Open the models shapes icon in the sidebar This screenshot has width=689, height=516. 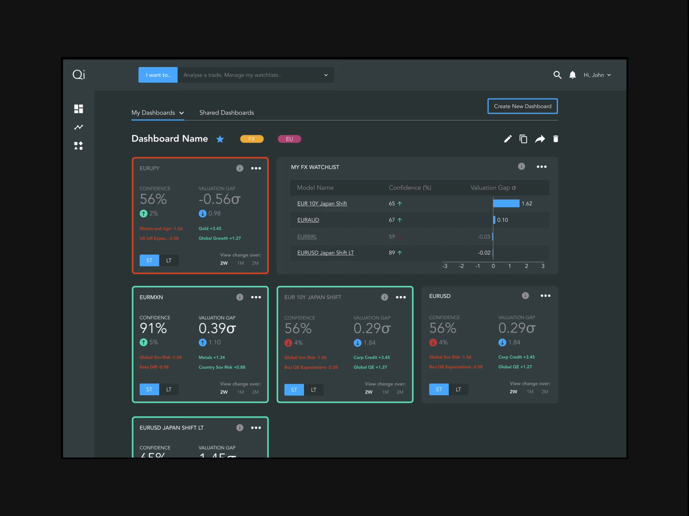(79, 146)
